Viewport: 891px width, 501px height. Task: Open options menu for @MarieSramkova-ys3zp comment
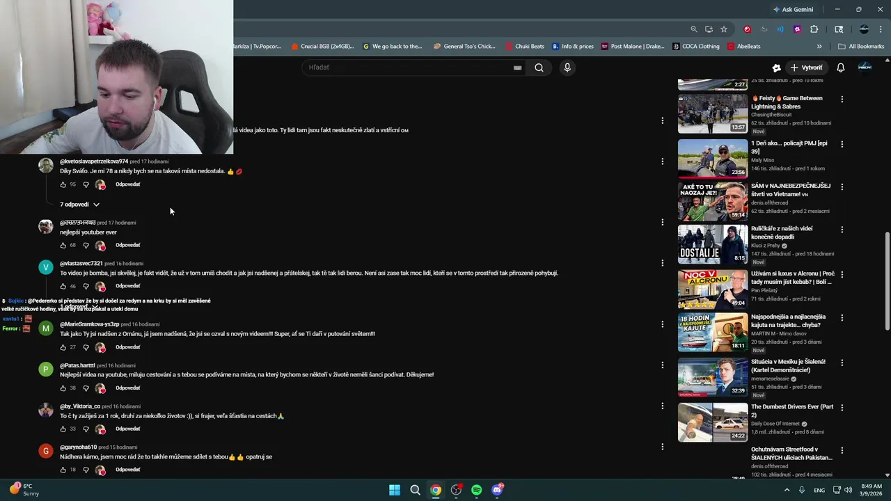662,324
